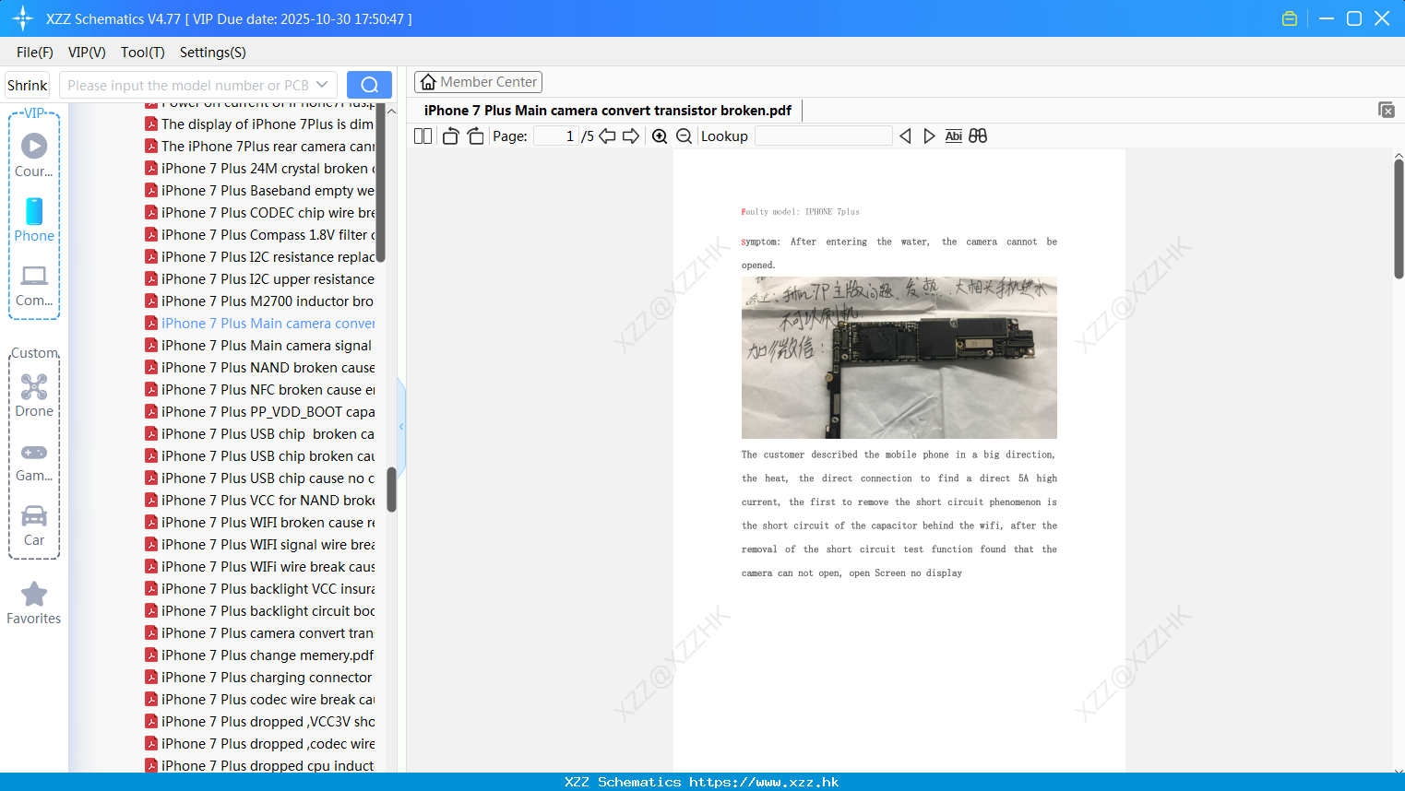1405x791 pixels.
Task: Find previous lookup result triangle
Action: pyautogui.click(x=905, y=136)
